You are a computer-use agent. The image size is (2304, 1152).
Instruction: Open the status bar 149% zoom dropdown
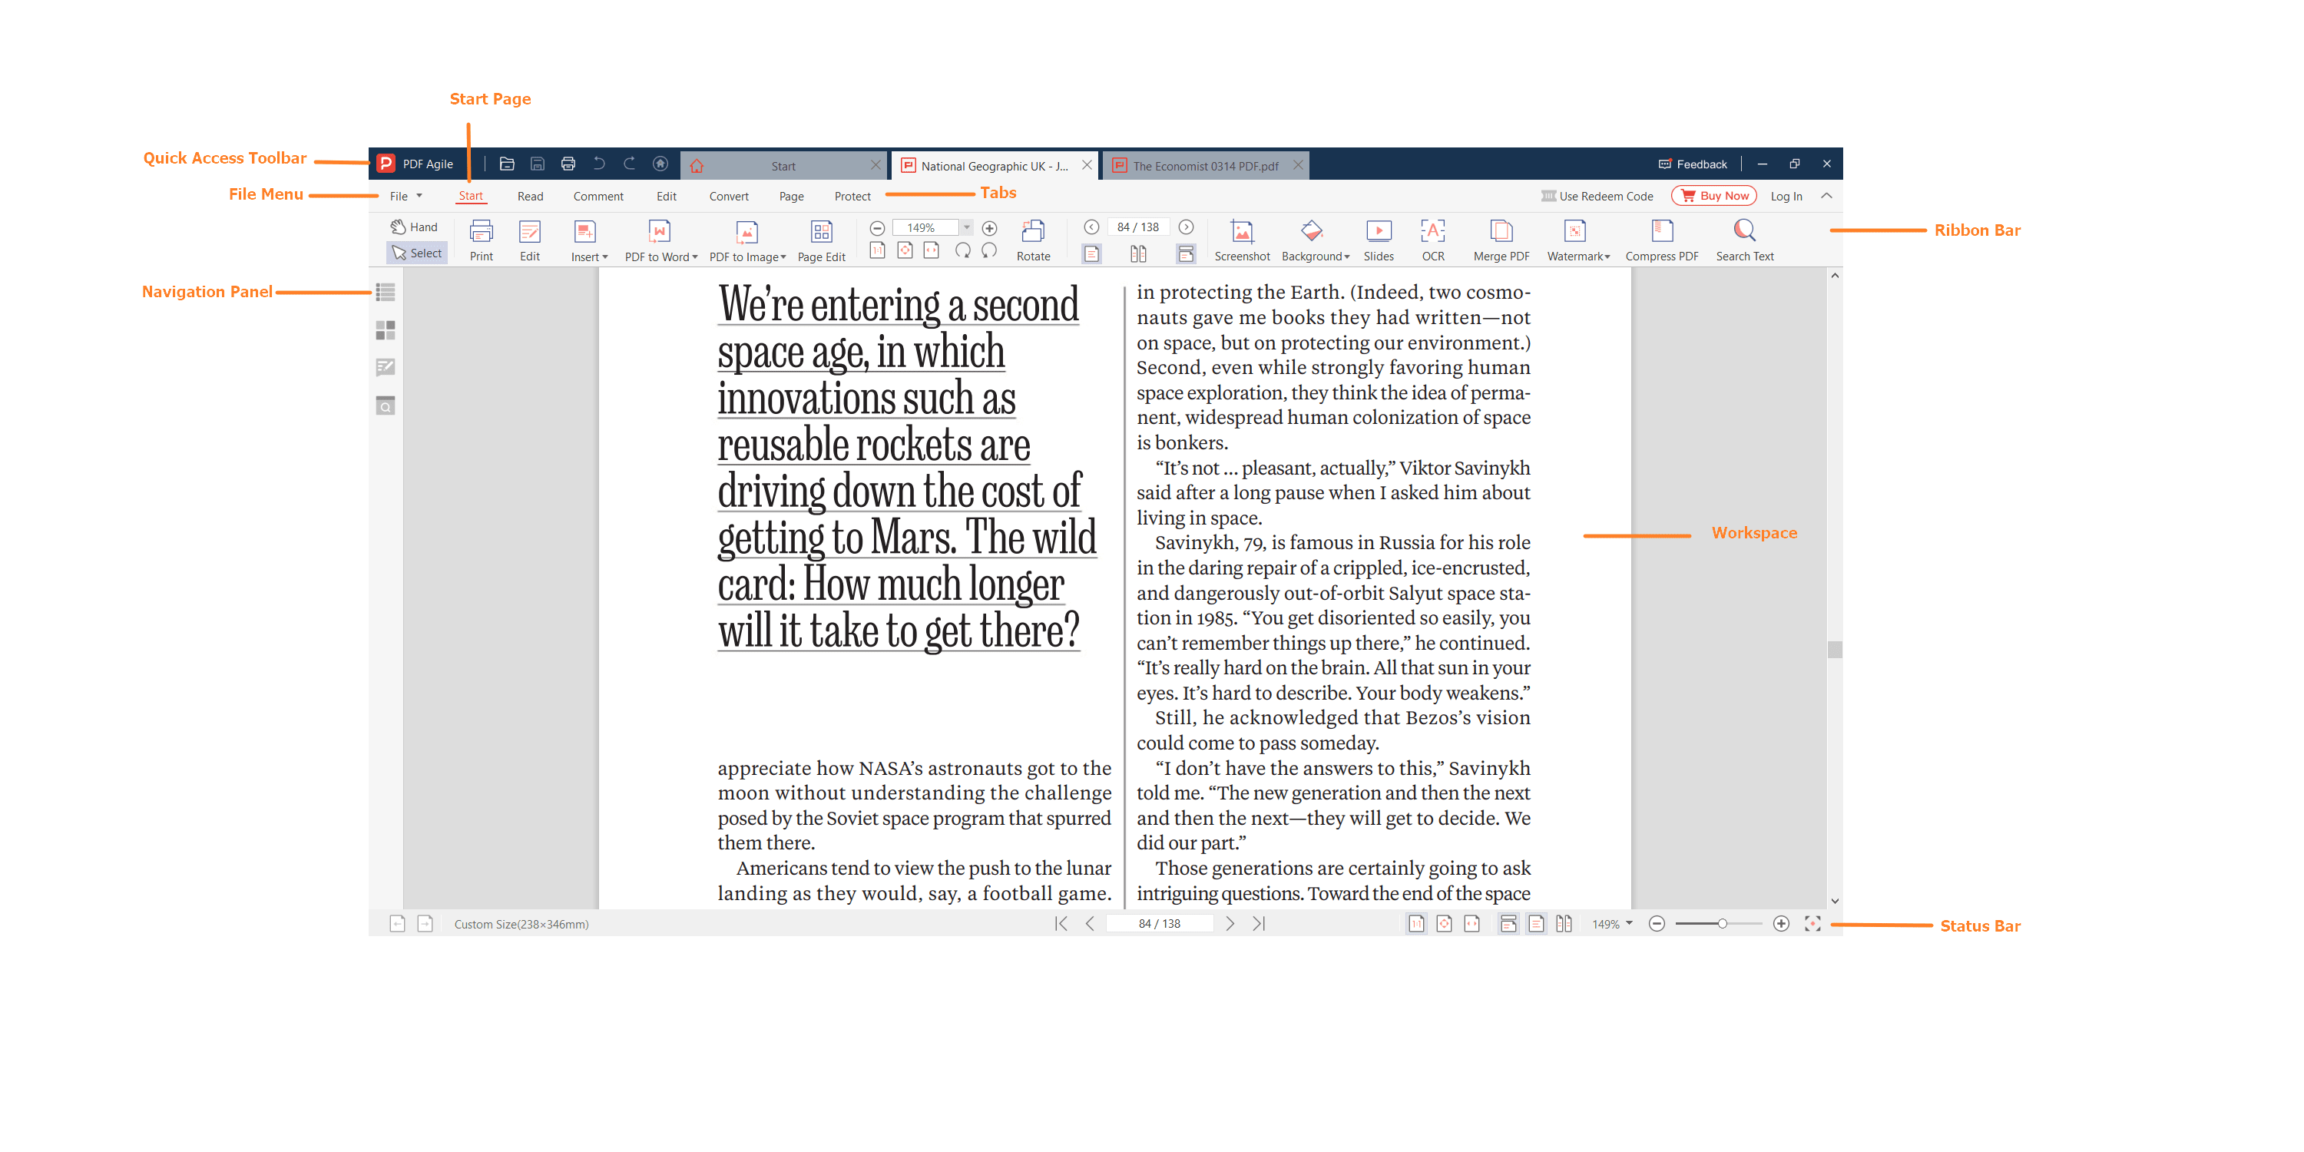(x=1612, y=924)
